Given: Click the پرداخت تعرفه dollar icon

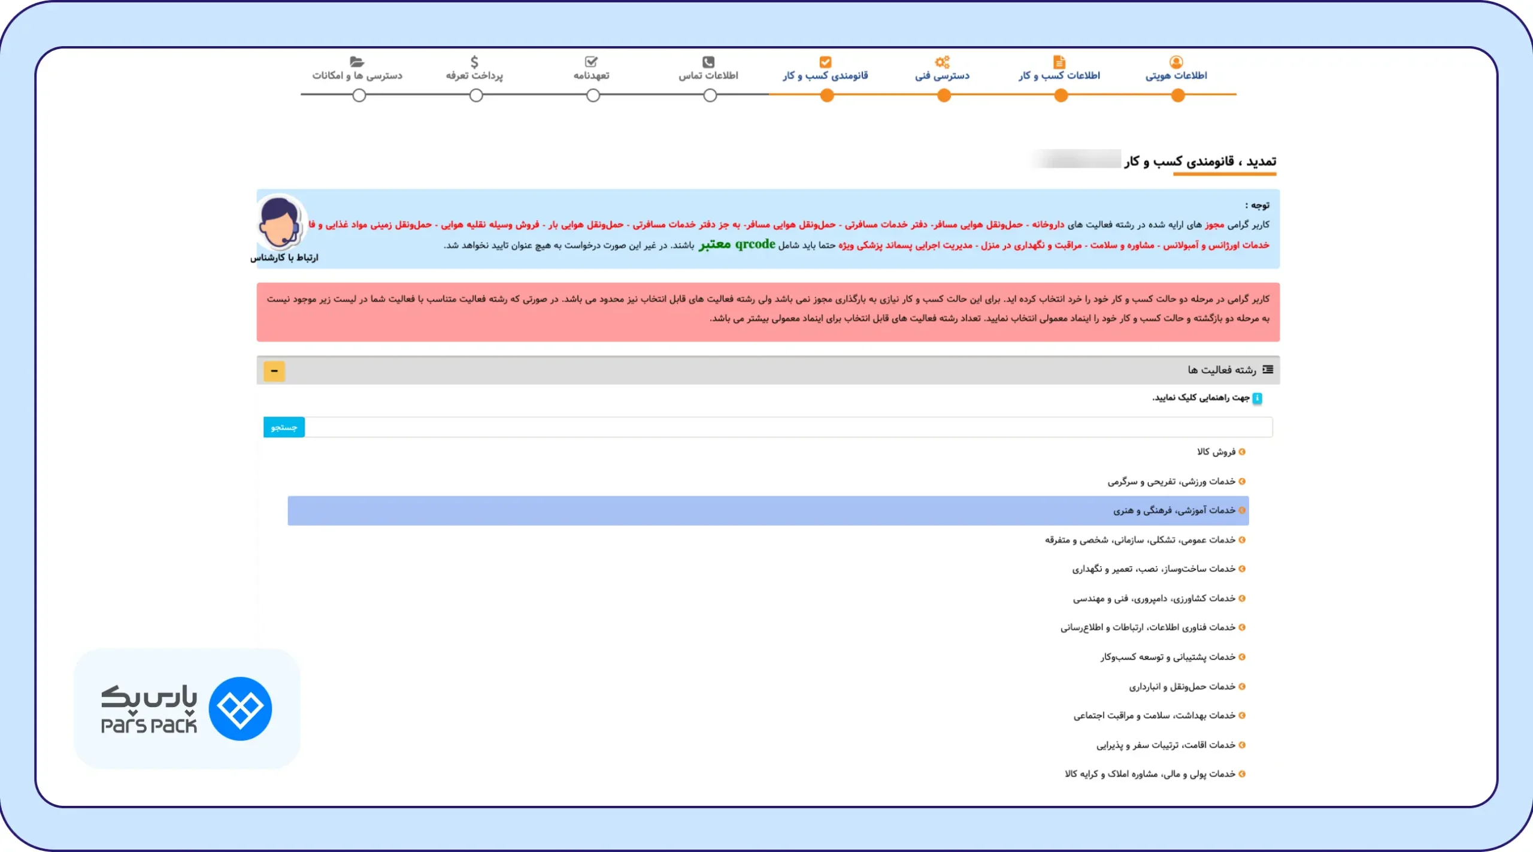Looking at the screenshot, I should click(474, 62).
